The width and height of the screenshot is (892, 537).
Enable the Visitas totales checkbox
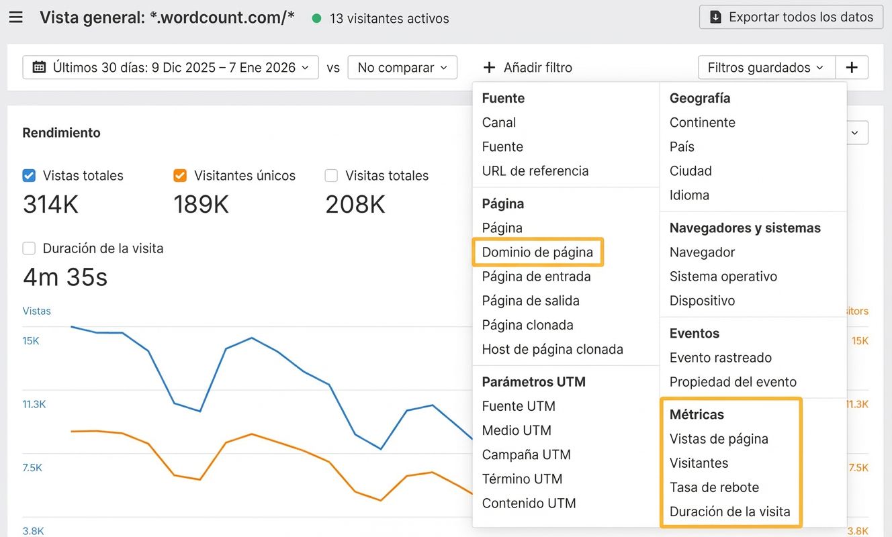331,176
